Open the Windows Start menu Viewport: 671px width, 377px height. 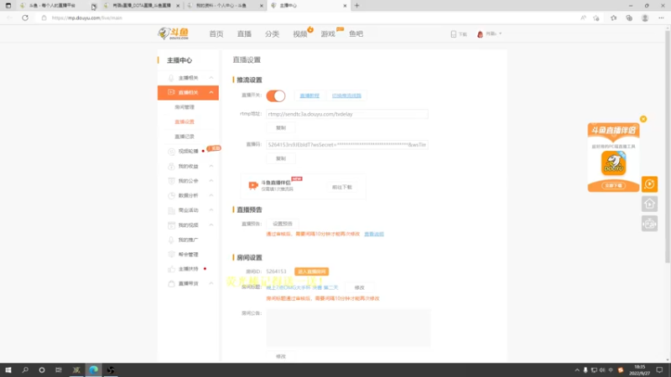point(8,370)
